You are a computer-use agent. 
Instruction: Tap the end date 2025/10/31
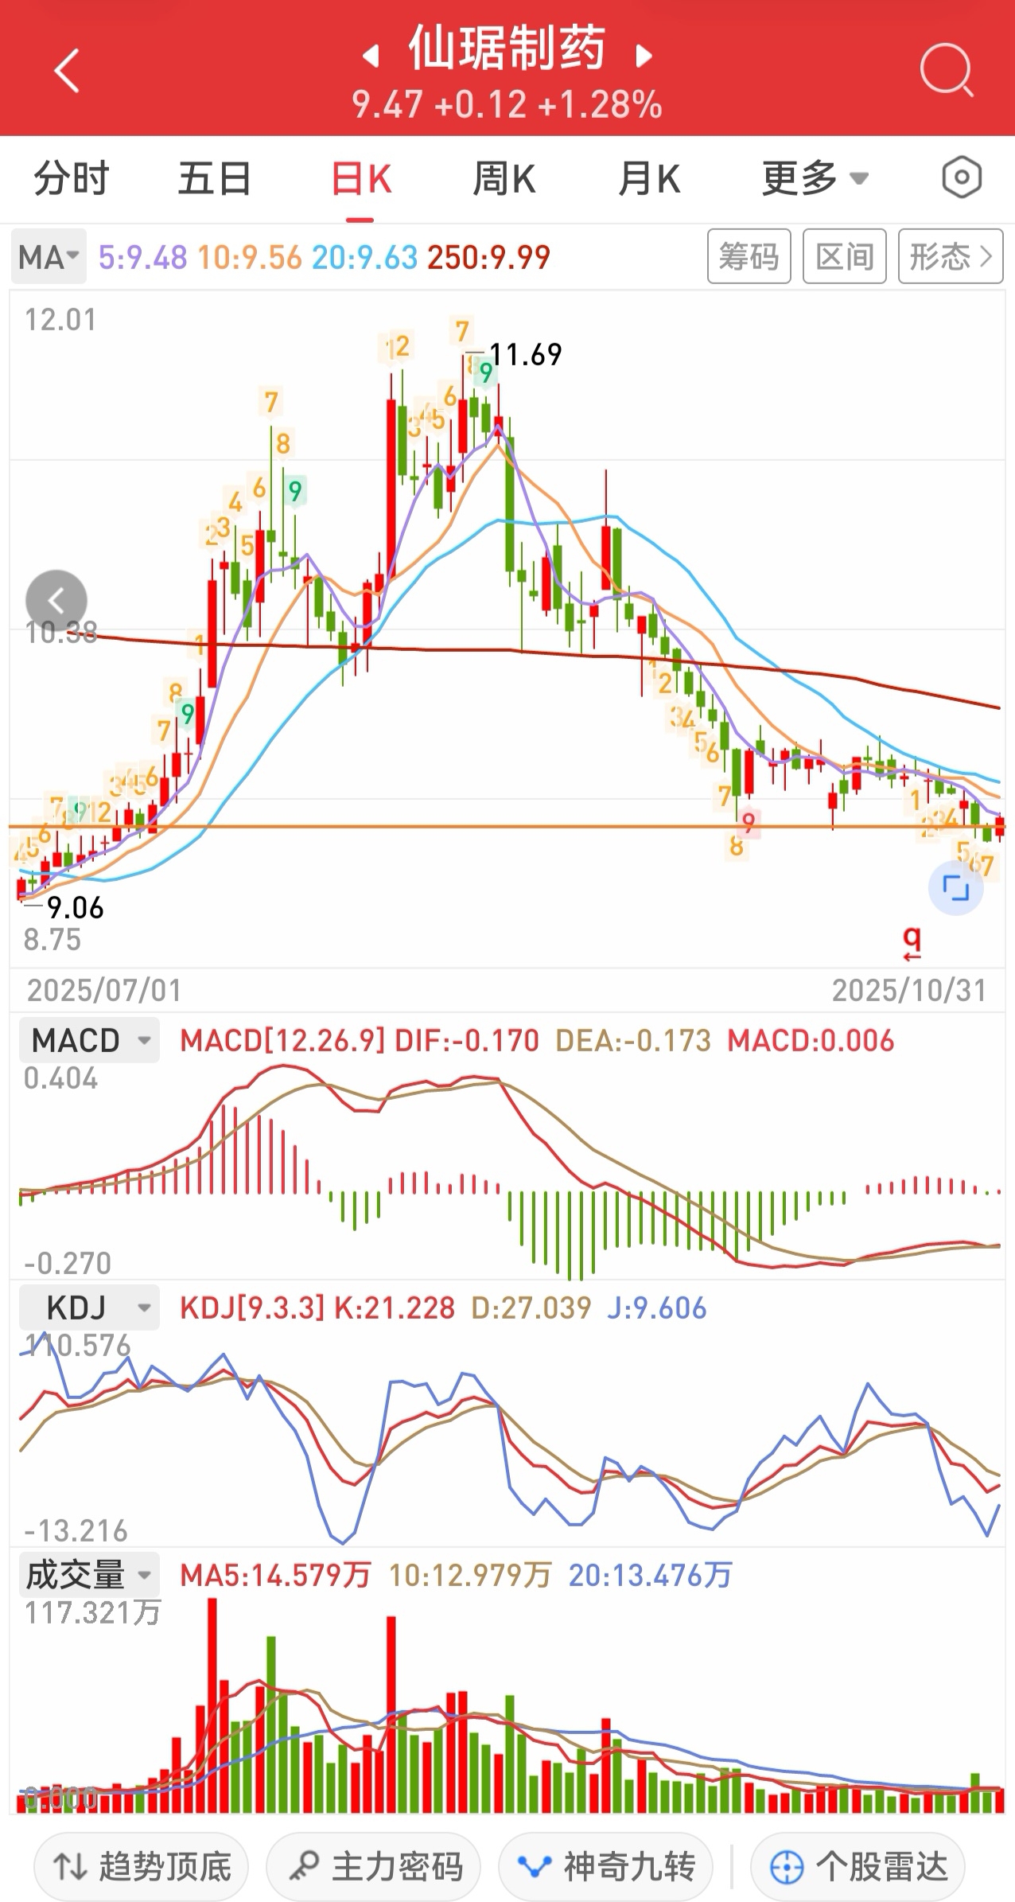point(909,991)
